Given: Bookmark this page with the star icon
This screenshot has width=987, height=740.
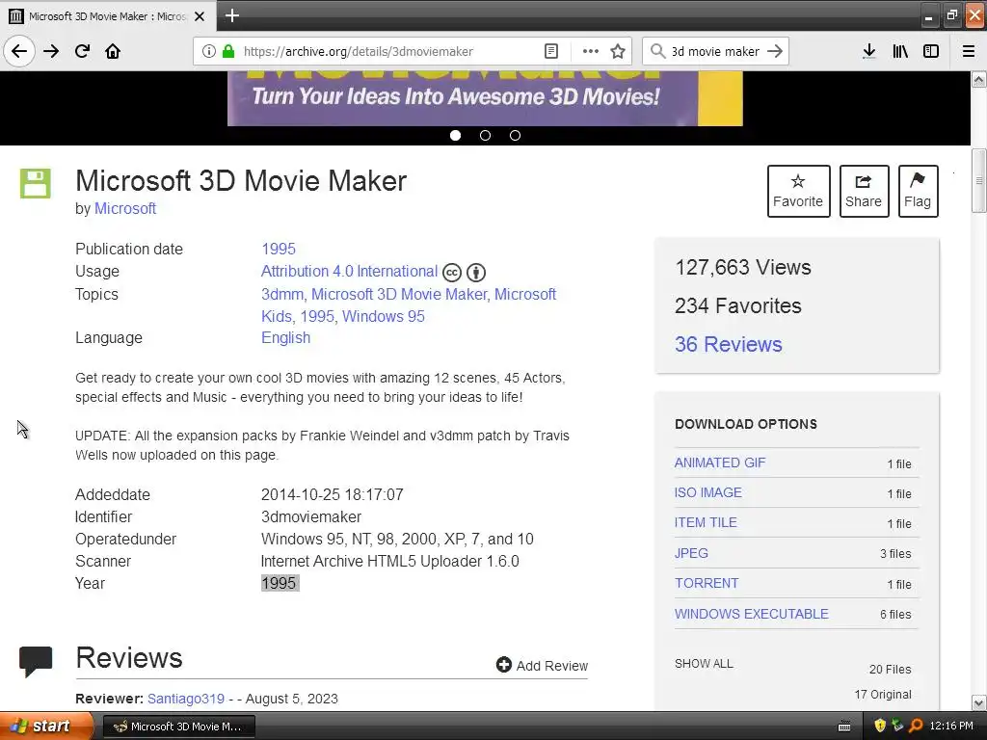Looking at the screenshot, I should tap(618, 51).
